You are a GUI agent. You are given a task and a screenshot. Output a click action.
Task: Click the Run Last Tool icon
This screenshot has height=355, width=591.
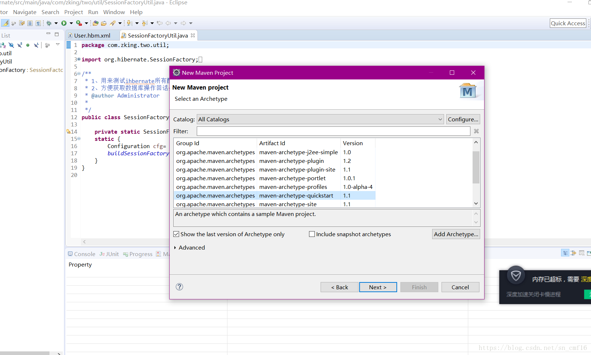click(79, 23)
